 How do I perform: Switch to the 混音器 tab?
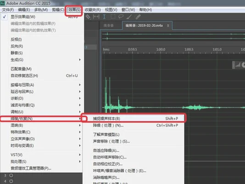tap(109, 25)
